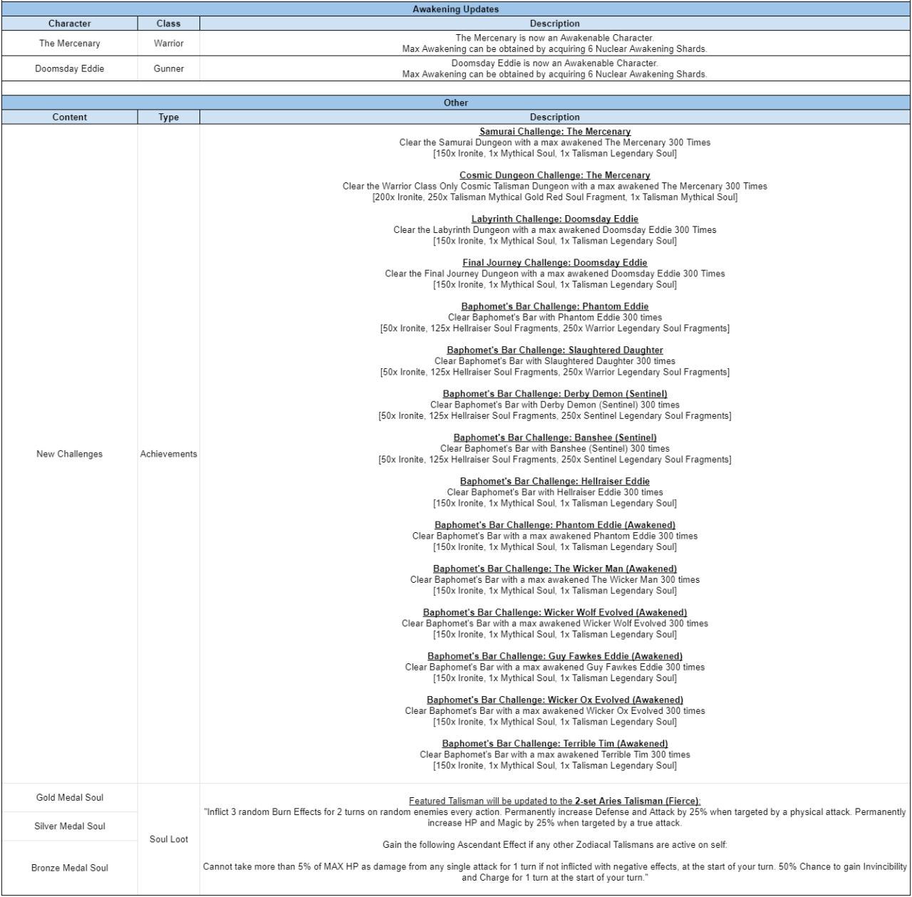Click the Content column header
The image size is (912, 897).
pos(69,118)
